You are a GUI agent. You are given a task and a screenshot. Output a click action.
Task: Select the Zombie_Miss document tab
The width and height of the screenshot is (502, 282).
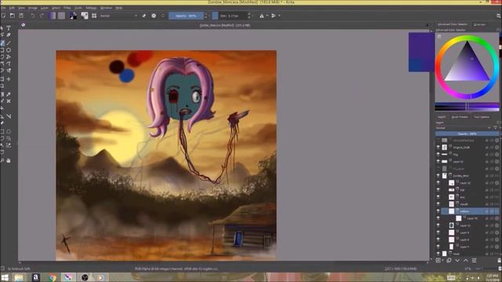pos(225,25)
